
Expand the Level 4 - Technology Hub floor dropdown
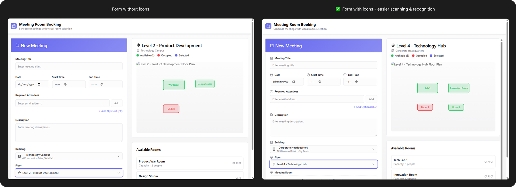(x=323, y=164)
